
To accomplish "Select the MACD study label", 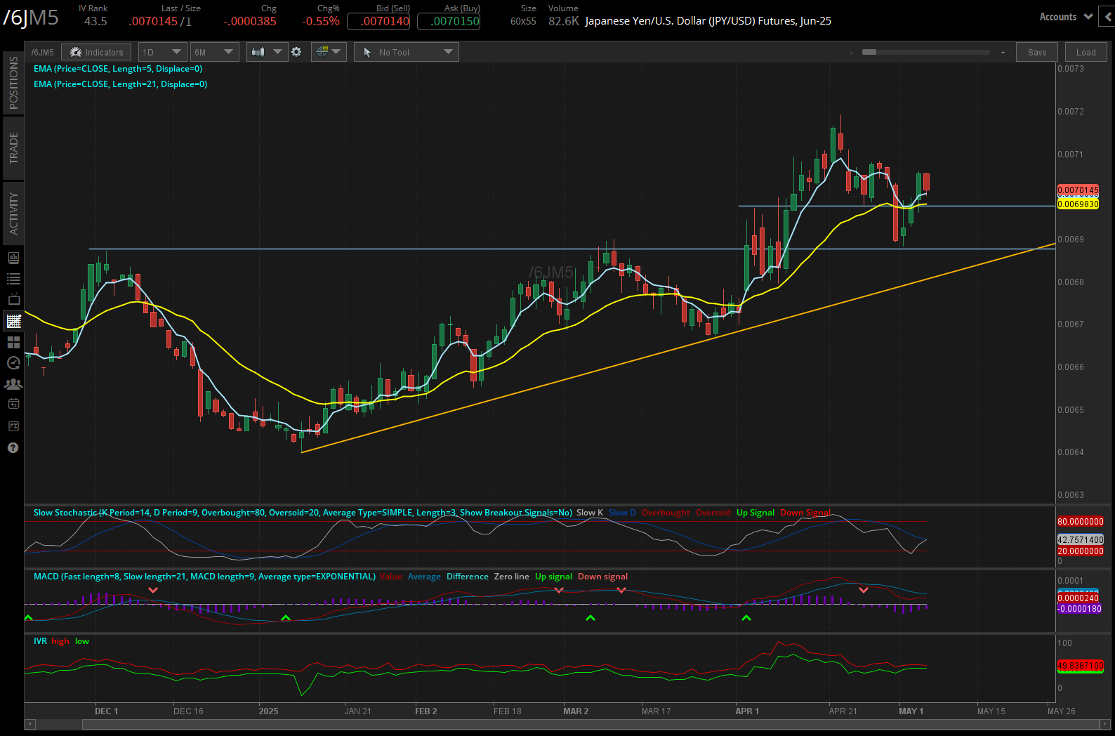I will point(204,577).
